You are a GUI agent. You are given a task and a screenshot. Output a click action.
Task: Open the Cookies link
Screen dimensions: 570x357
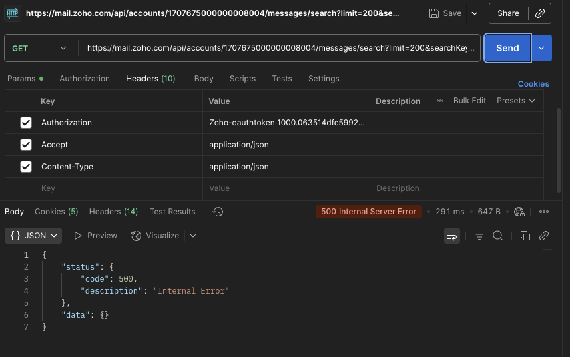(533, 84)
